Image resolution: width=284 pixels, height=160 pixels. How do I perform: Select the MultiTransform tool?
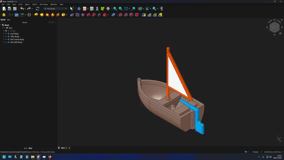(x=160, y=15)
